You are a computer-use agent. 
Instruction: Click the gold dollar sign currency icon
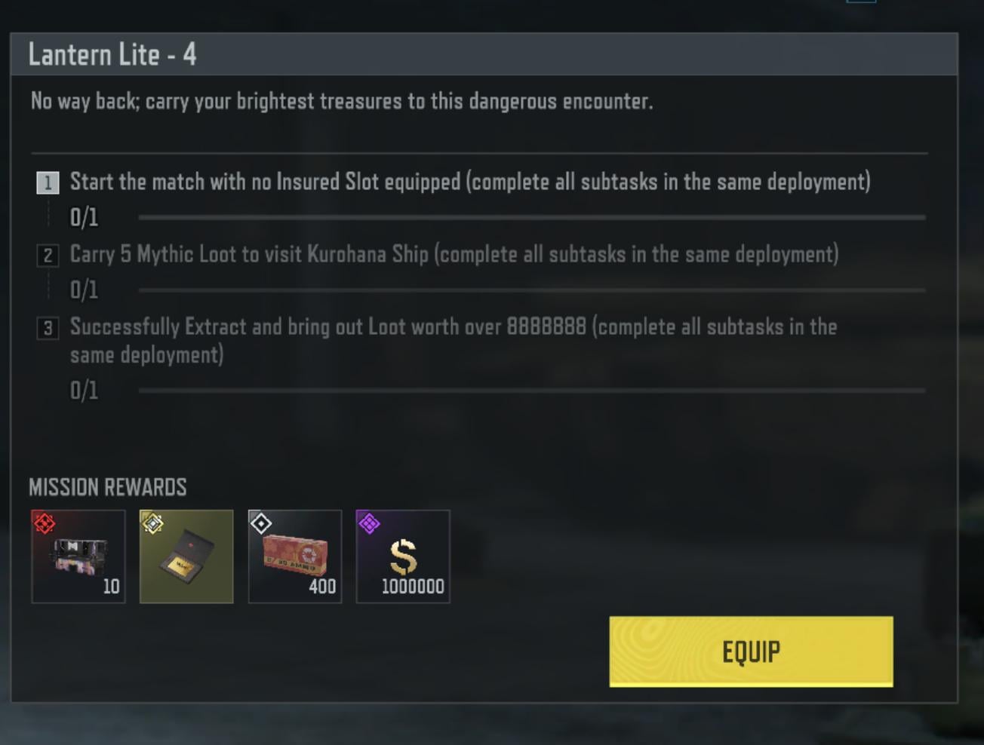pyautogui.click(x=403, y=557)
